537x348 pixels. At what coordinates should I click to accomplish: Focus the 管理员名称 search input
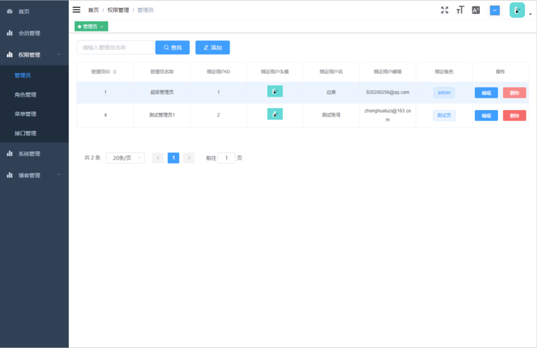[115, 47]
